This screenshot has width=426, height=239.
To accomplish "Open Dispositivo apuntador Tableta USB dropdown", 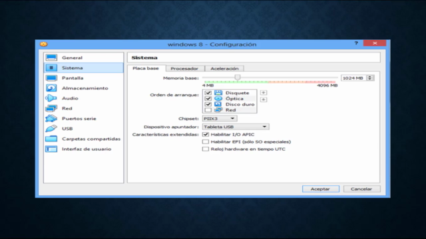I will pos(236,127).
